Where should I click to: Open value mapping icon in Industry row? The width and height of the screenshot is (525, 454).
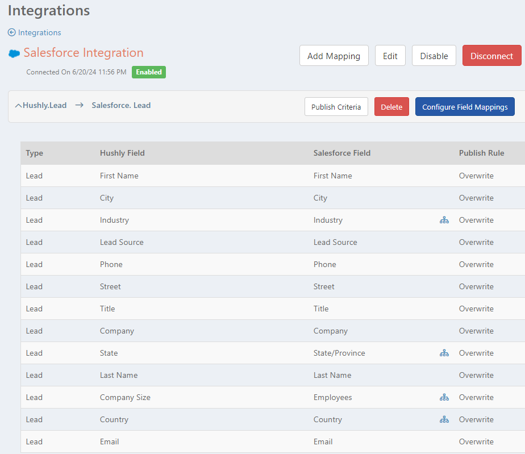[x=444, y=220]
